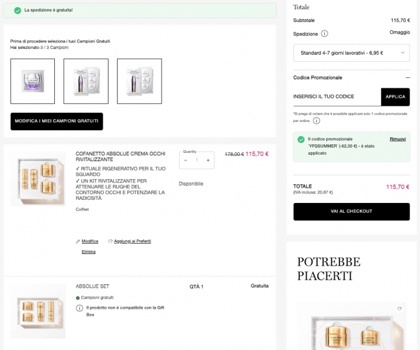This screenshot has width=420, height=350.
Task: Click the Subtotale amount 115,70 €
Action: (x=400, y=21)
